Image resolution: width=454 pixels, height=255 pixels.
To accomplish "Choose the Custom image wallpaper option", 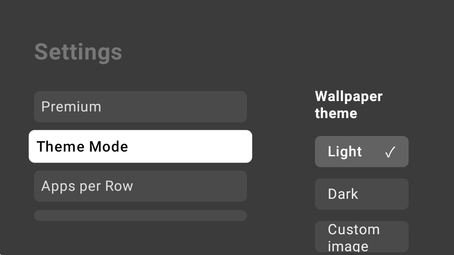I will (361, 237).
